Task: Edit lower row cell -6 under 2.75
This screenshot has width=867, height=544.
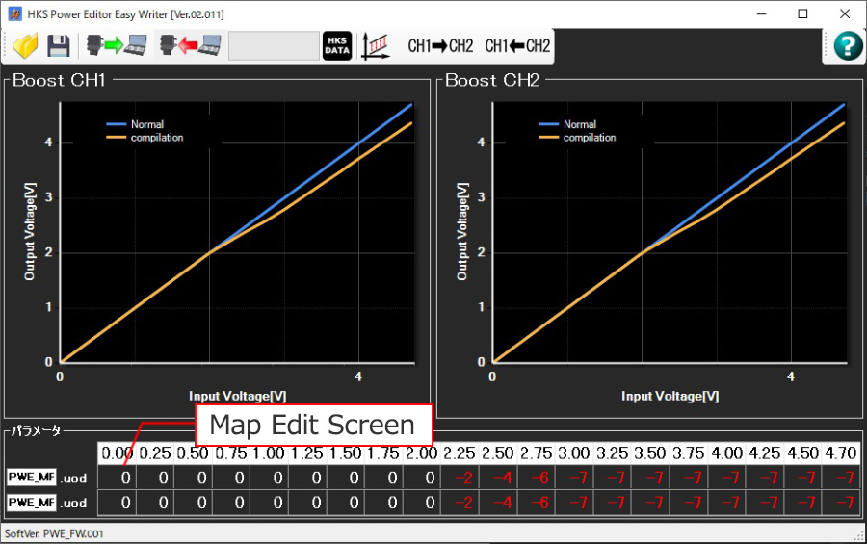Action: [537, 503]
